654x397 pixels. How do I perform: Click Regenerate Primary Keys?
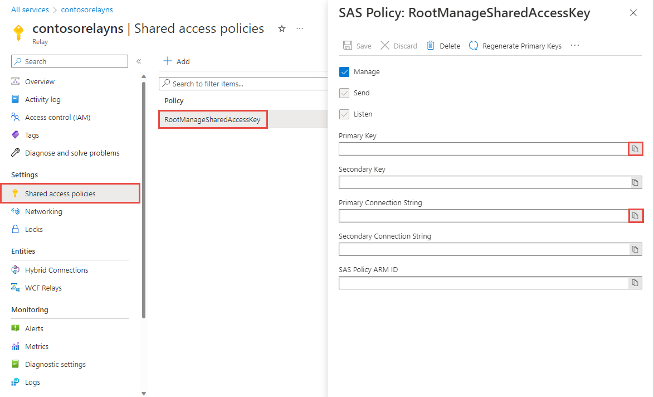coord(515,46)
